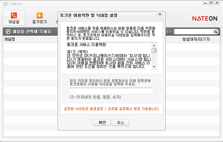Click the channel search input field
Viewport: 223px width, 142px height.
[x=194, y=32]
